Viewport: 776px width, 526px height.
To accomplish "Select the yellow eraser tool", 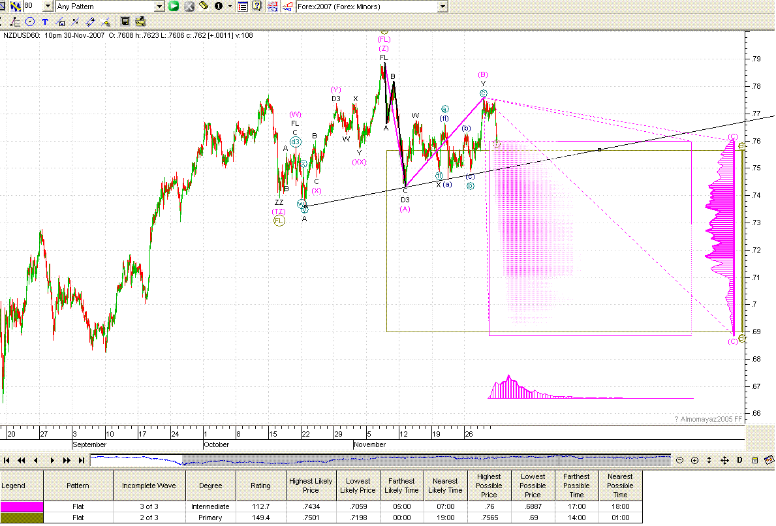I will [204, 6].
